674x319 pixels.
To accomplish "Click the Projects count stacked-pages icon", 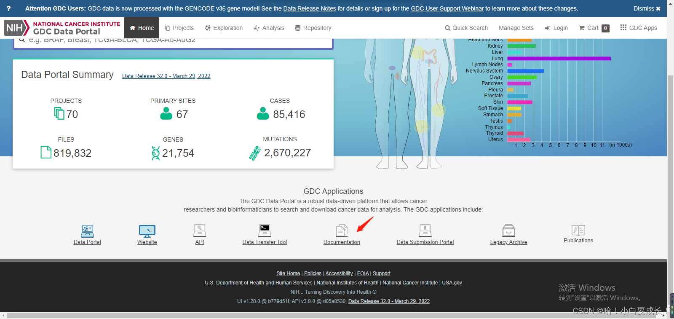I will 59,113.
